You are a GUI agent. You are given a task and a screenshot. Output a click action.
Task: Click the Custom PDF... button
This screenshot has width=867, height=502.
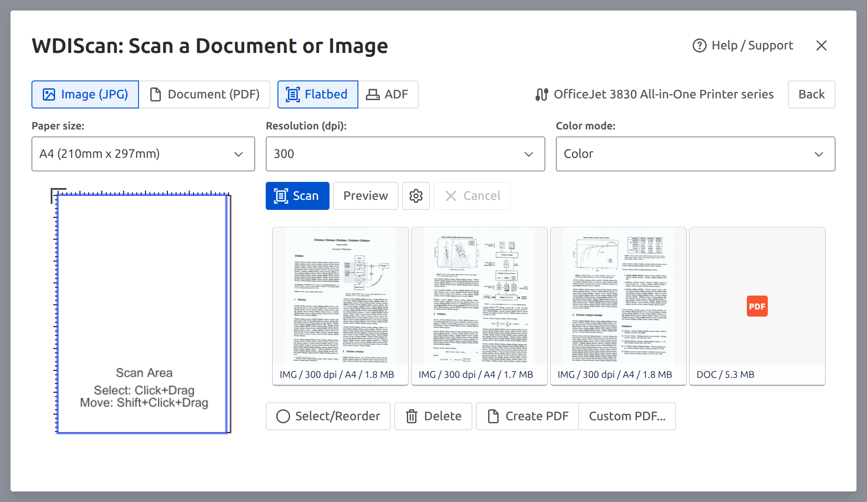[x=627, y=416]
